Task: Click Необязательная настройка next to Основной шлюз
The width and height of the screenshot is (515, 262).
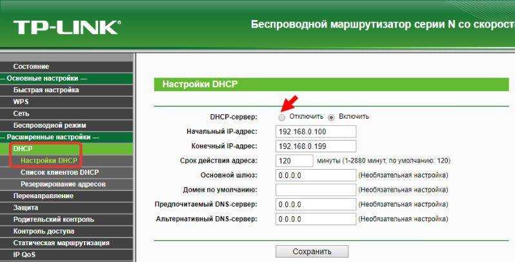Action: 403,176
